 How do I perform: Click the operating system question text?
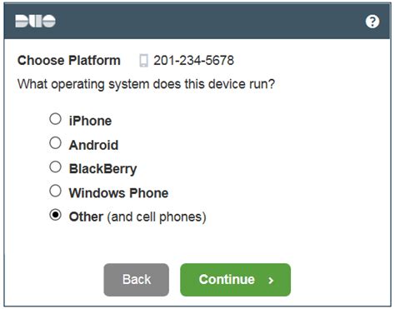pyautogui.click(x=146, y=84)
